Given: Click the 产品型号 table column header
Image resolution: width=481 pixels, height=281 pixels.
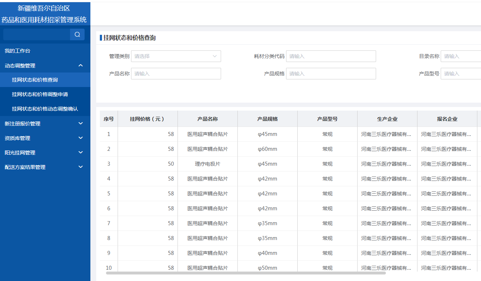Looking at the screenshot, I should pos(327,119).
